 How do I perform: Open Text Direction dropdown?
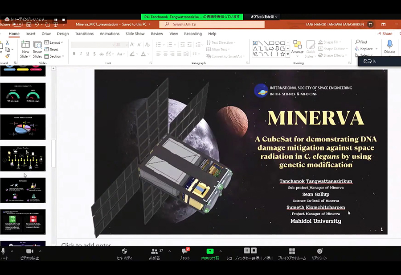(x=221, y=42)
